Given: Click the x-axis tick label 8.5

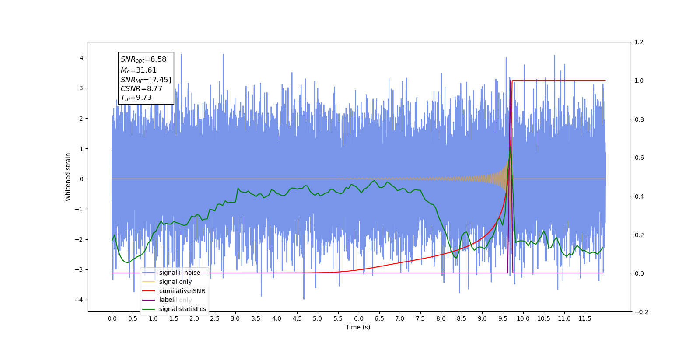Looking at the screenshot, I should coord(462,318).
